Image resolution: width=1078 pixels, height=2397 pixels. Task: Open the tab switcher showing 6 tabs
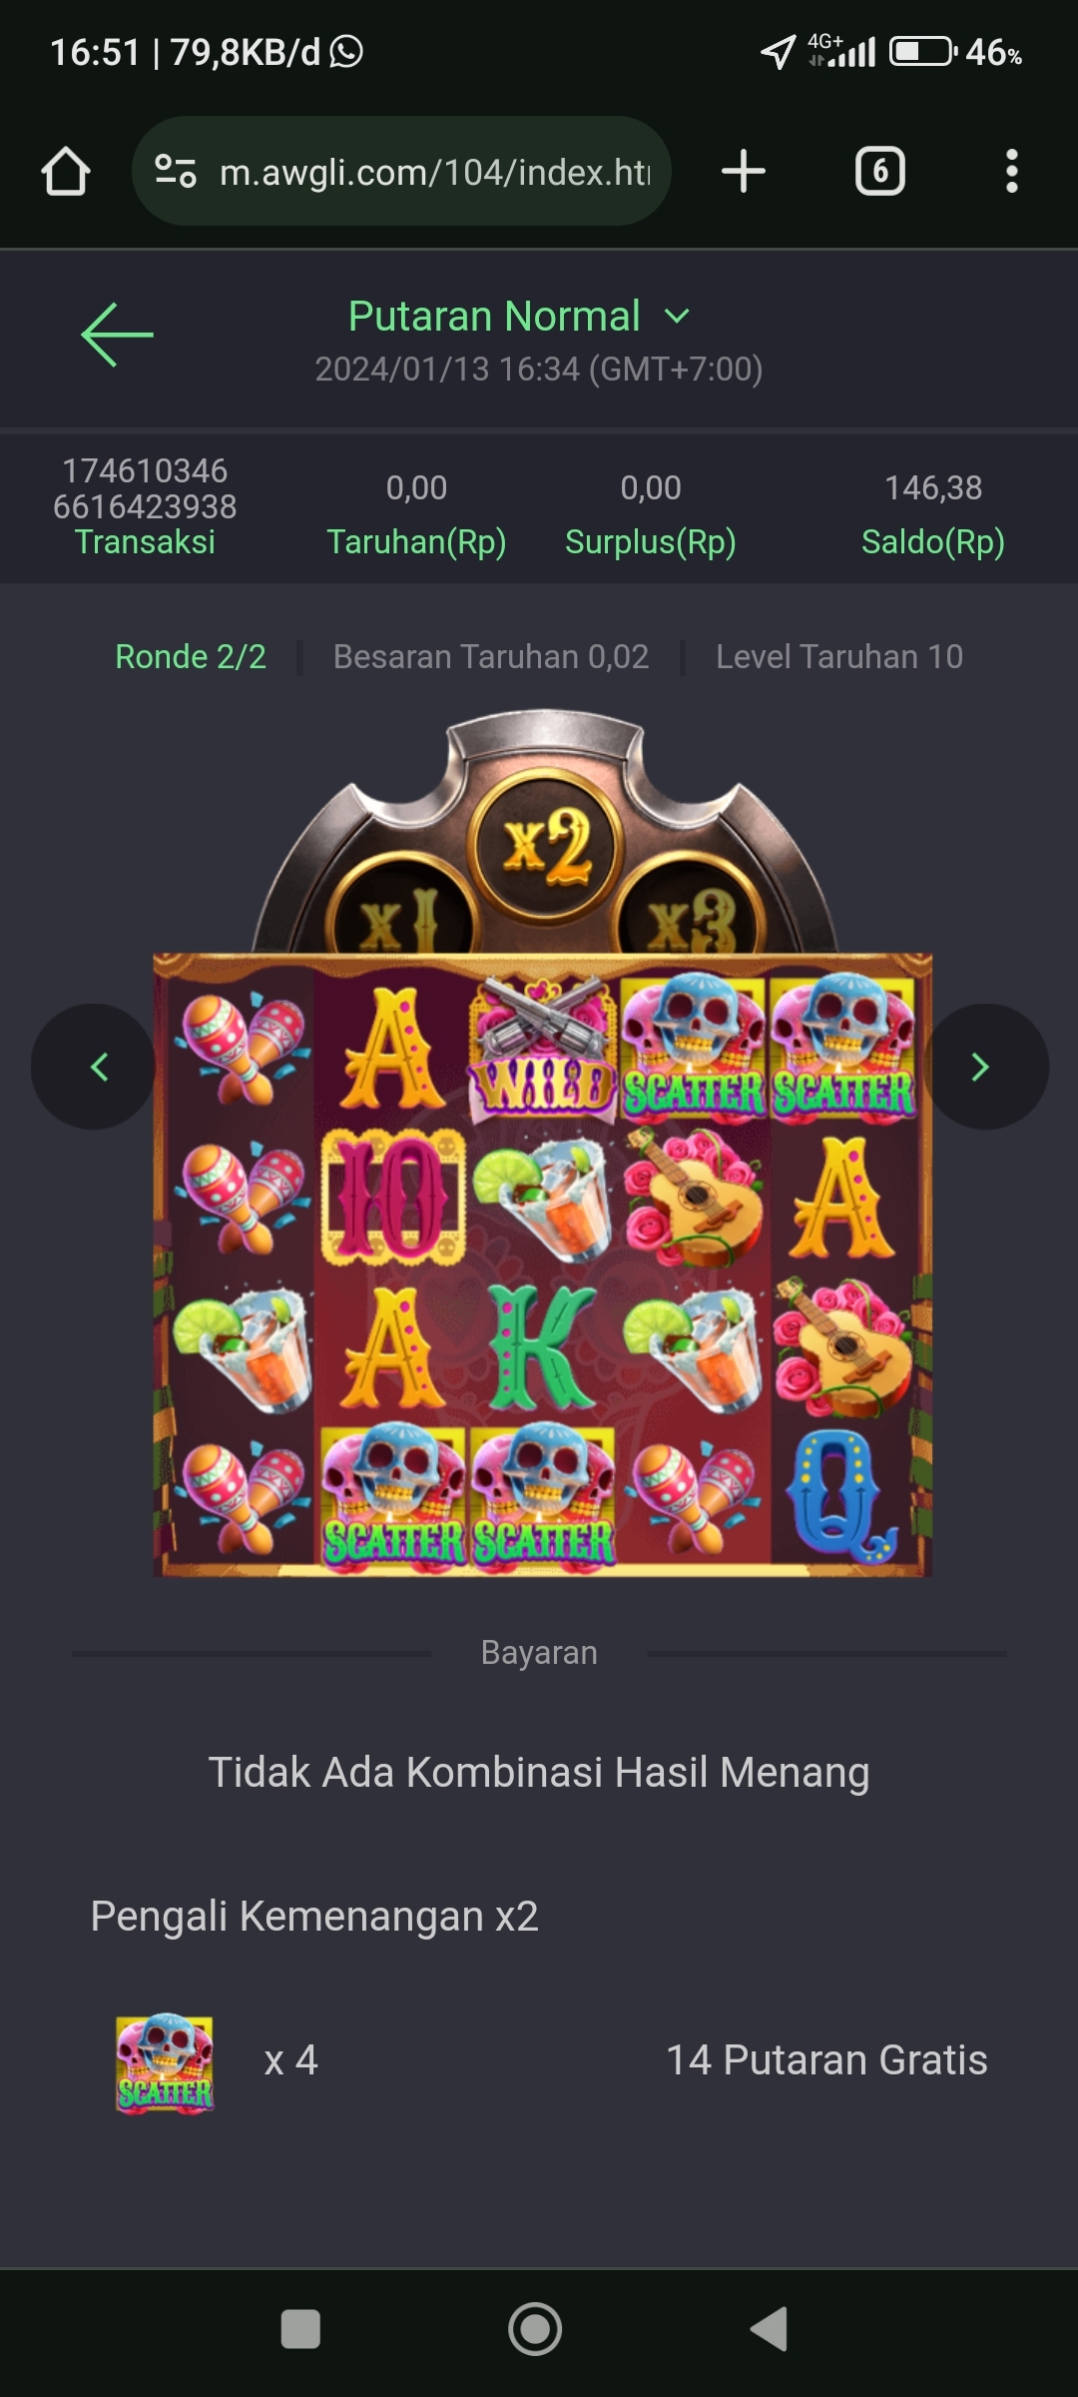point(880,171)
